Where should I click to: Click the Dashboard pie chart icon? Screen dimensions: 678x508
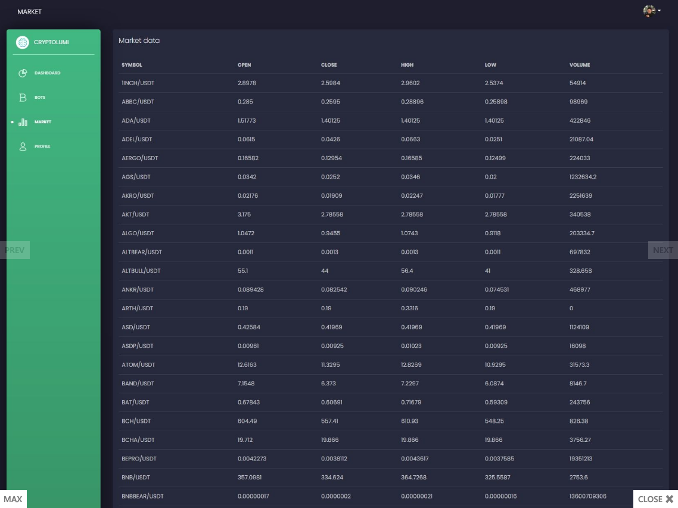tap(23, 73)
